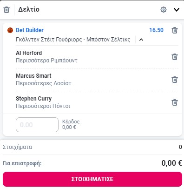Remove Marcus Smart assists selection
The image size is (184, 189).
point(175,80)
